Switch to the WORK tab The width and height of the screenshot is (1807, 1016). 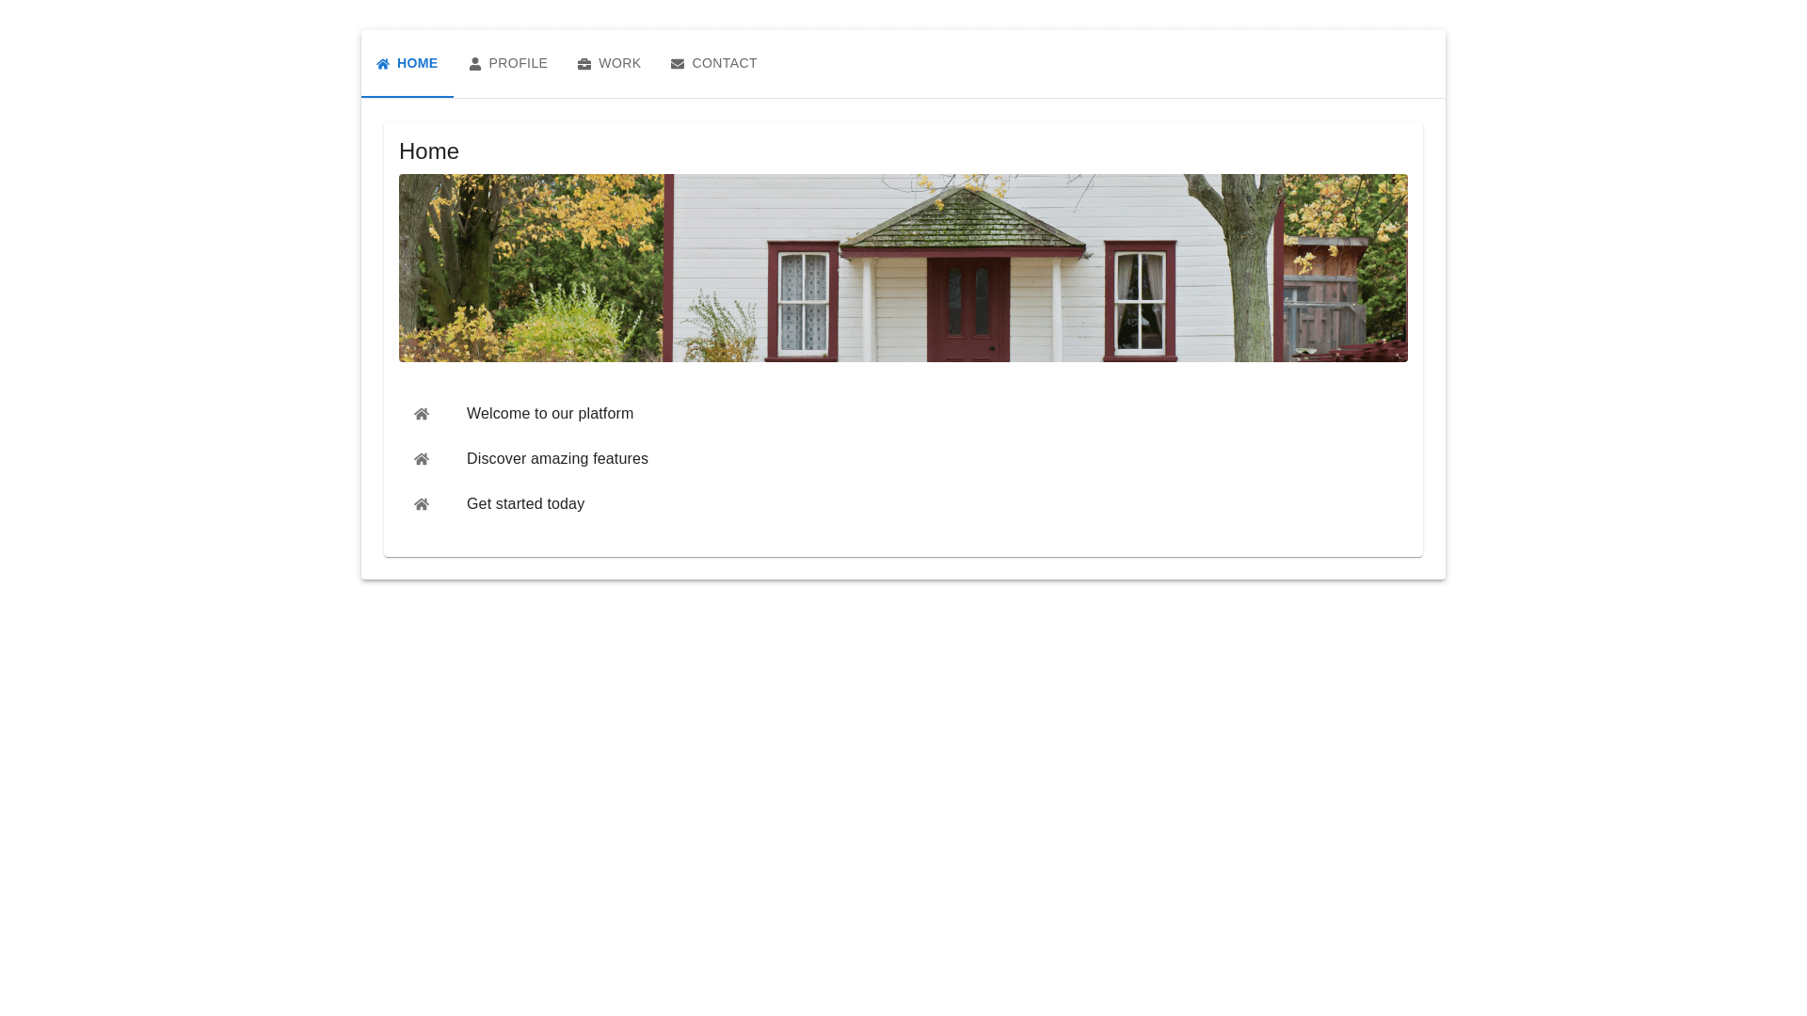[619, 63]
